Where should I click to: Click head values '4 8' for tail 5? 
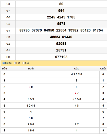[77, 106]
